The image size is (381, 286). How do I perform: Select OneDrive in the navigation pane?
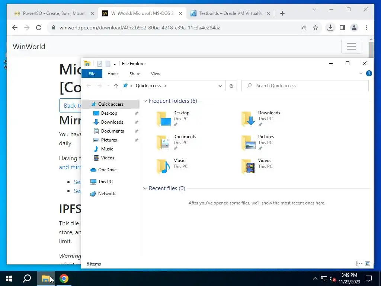[x=107, y=170]
